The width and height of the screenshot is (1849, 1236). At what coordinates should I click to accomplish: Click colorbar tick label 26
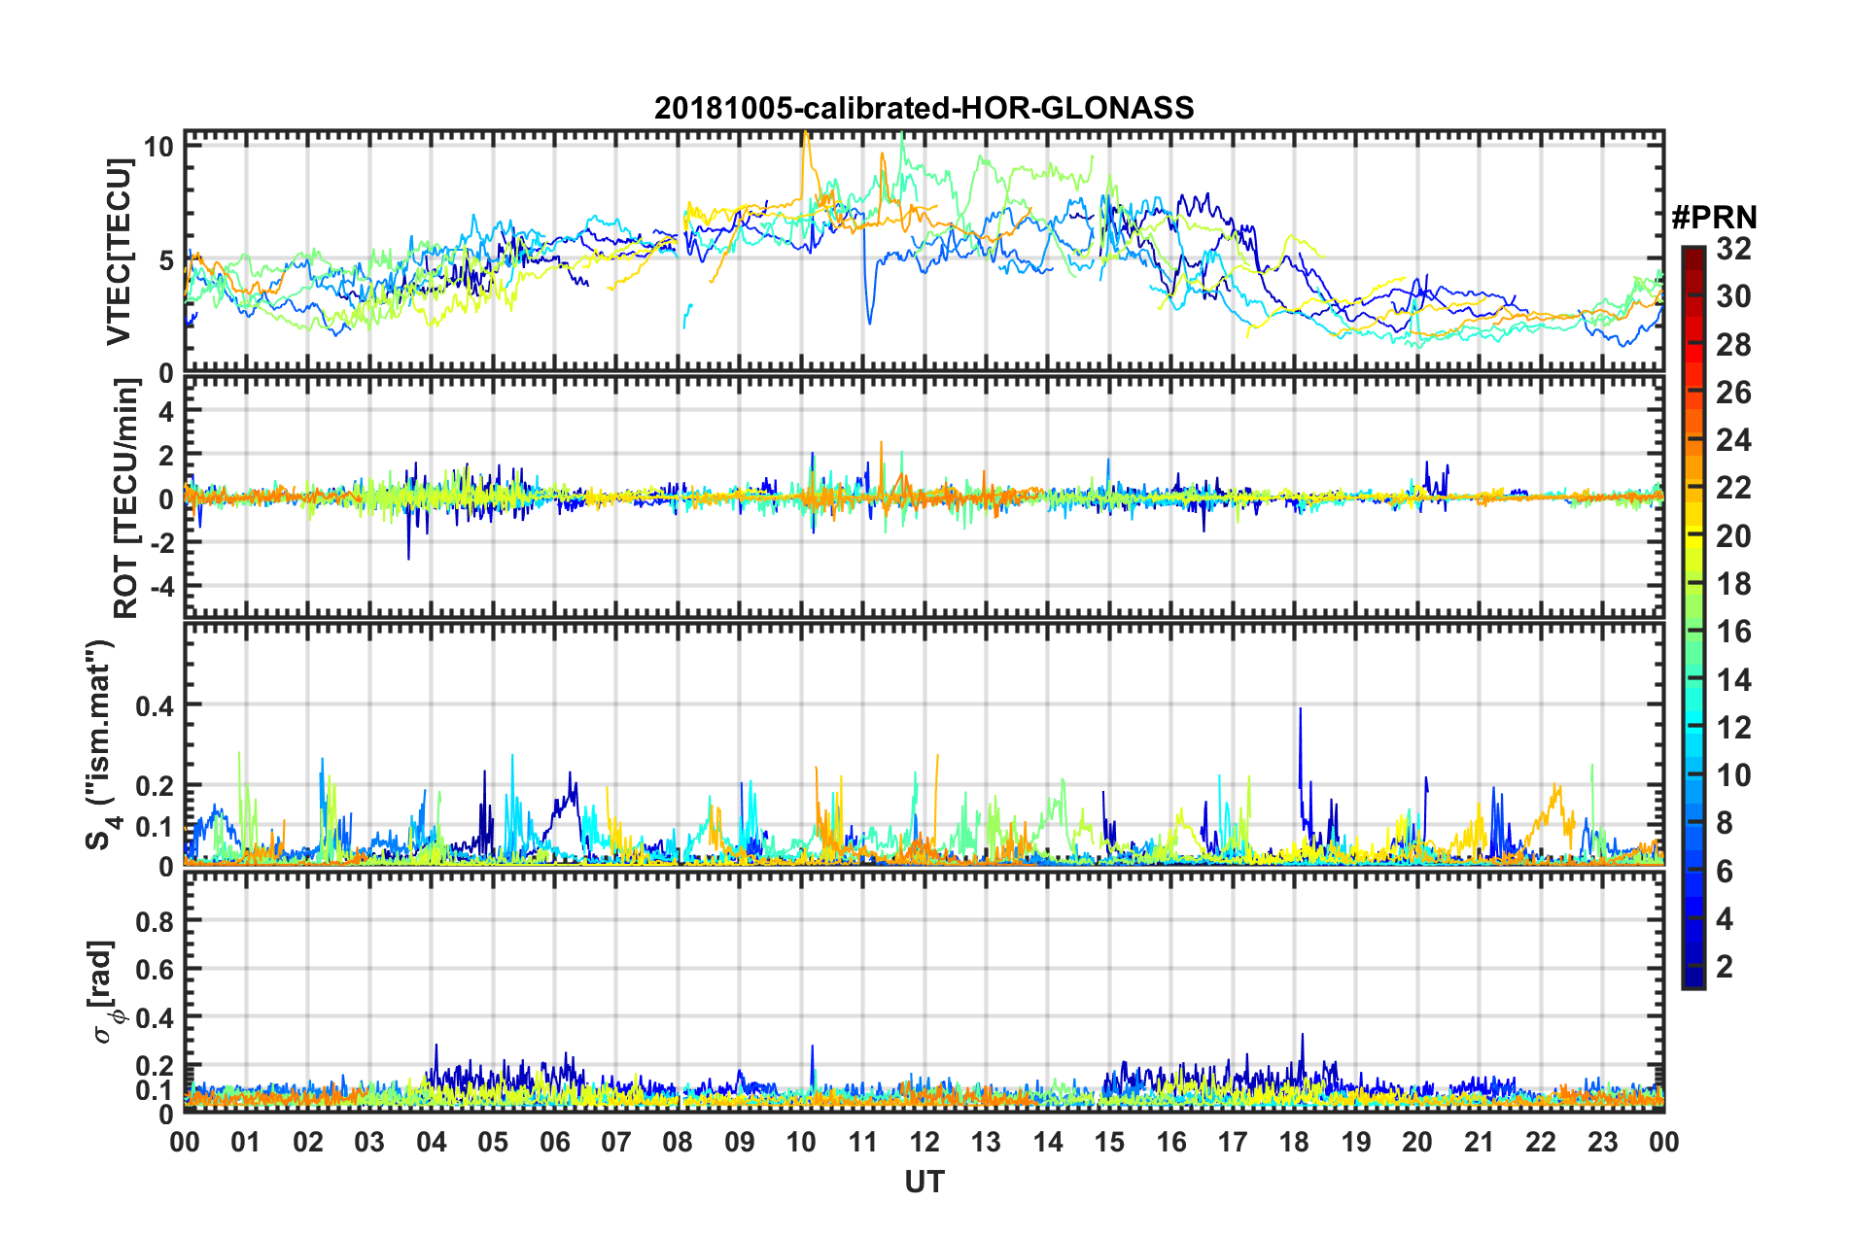click(1733, 393)
